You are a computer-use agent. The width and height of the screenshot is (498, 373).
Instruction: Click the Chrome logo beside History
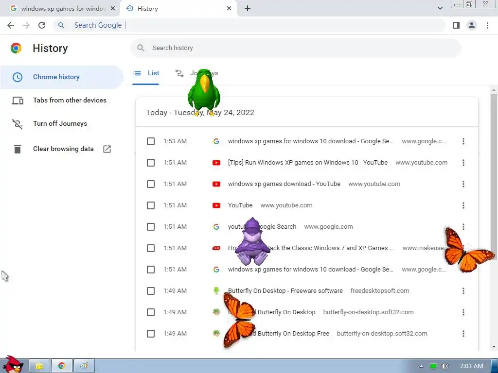click(x=16, y=48)
